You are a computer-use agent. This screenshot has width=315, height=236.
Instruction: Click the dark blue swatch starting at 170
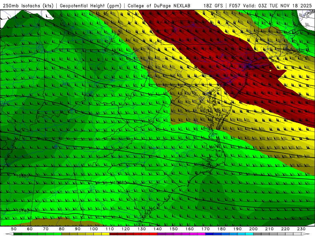point(209,234)
